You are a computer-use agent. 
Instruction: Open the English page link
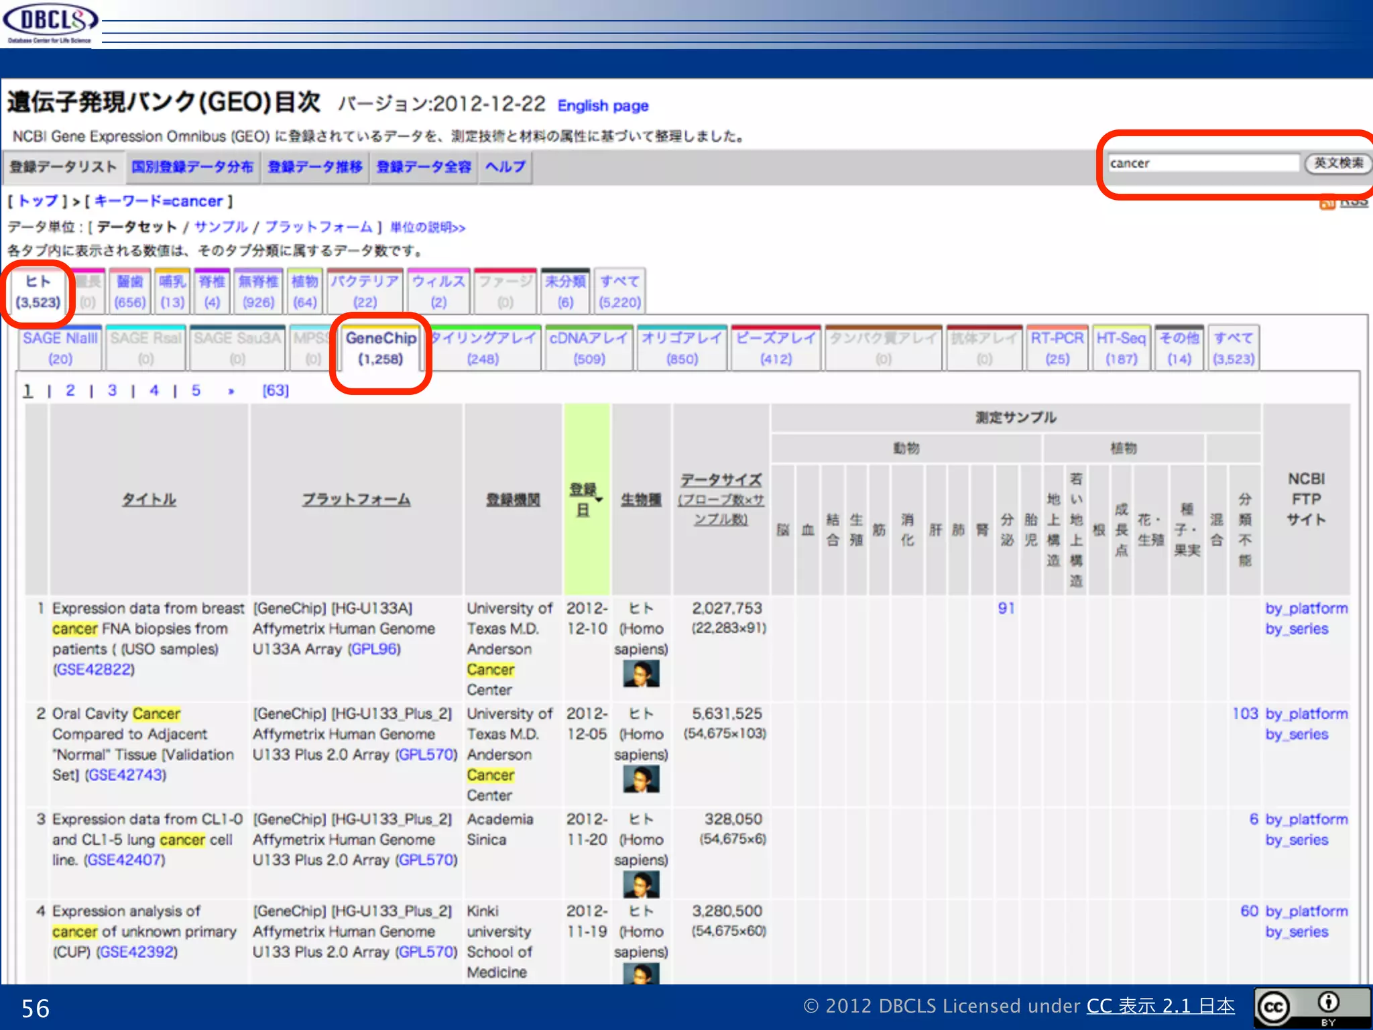coord(603,106)
